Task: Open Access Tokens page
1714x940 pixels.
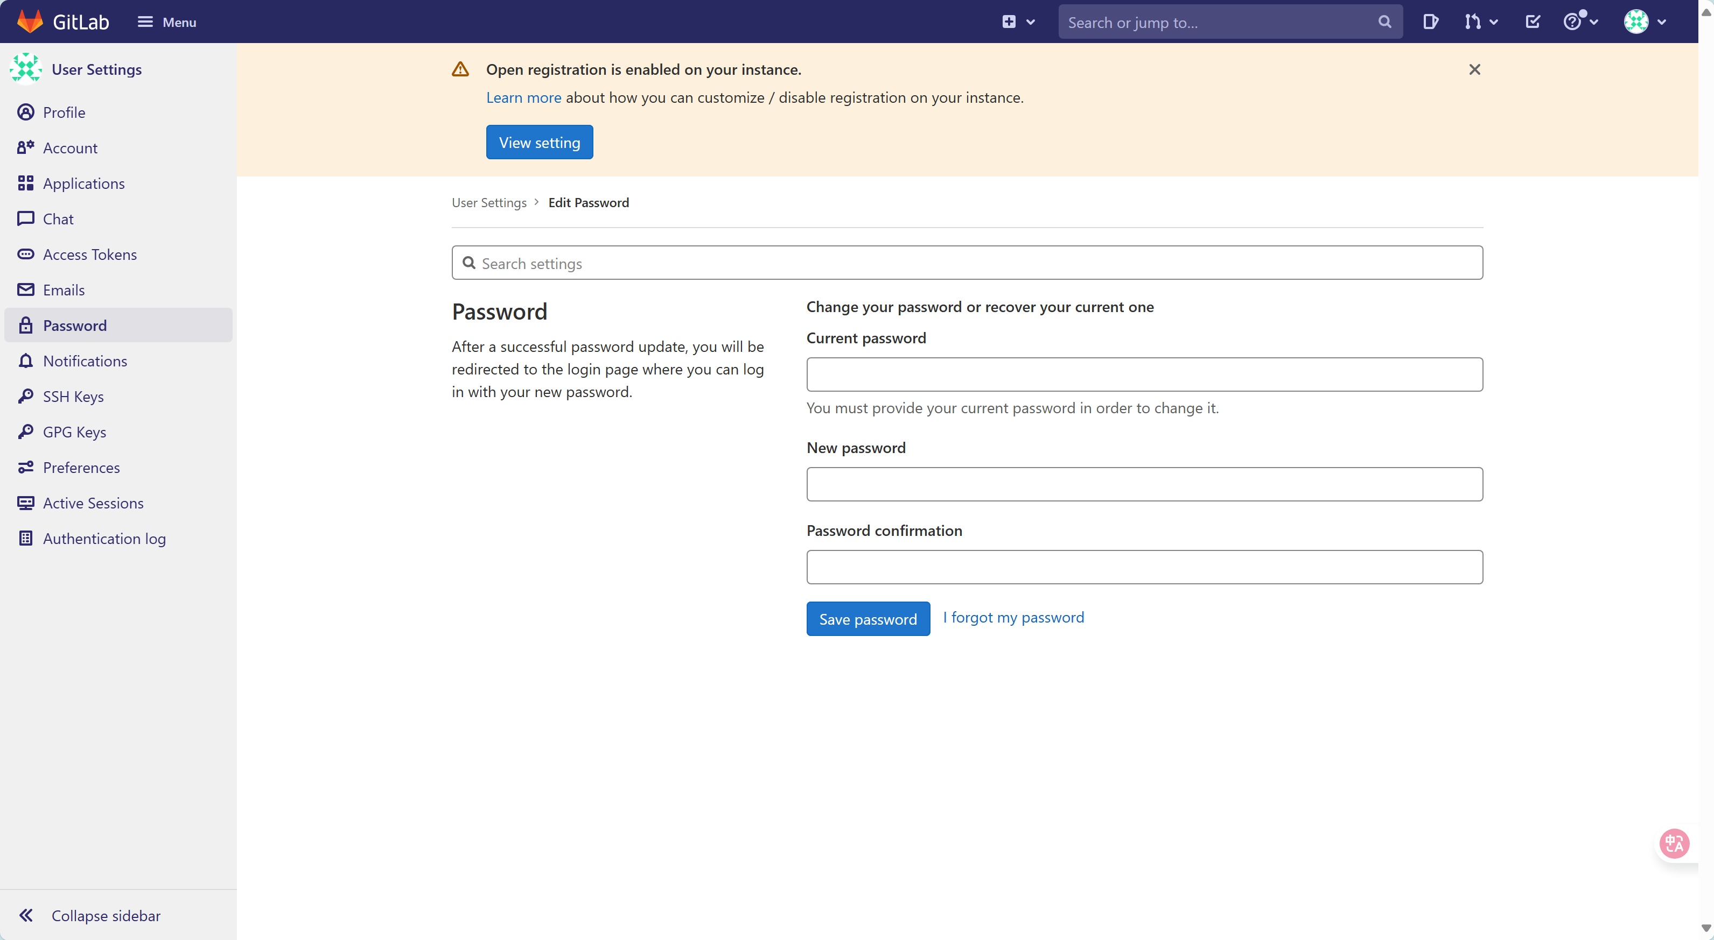Action: tap(118, 255)
